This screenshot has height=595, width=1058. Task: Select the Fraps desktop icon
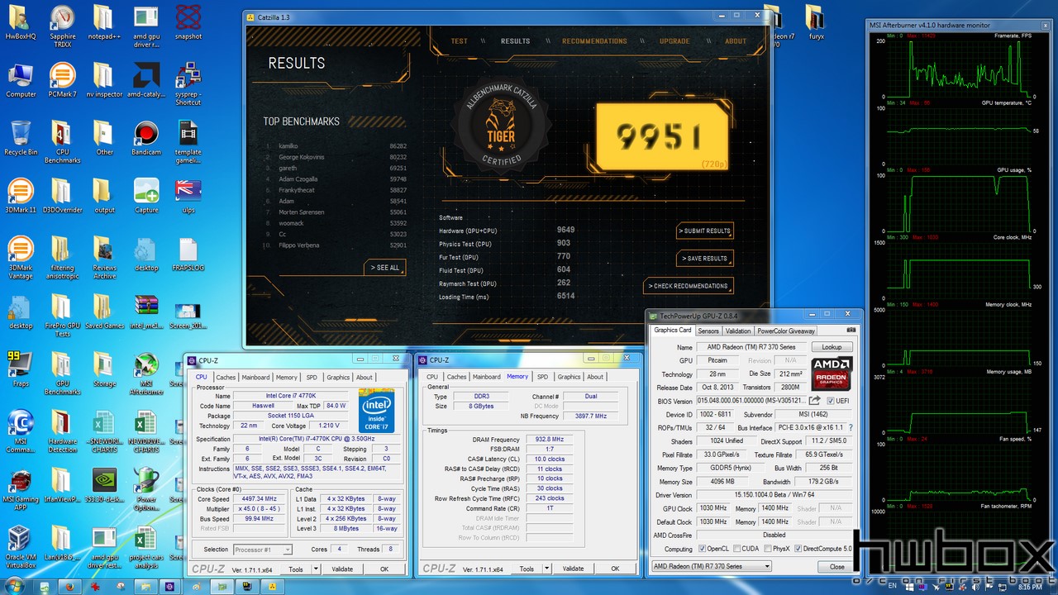tap(21, 369)
